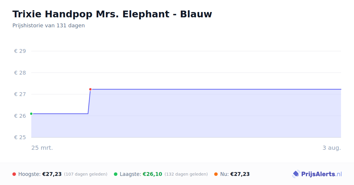Viewport: 354px width, 185px height.
Task: Click the € 26 axis label
Action: 20,116
